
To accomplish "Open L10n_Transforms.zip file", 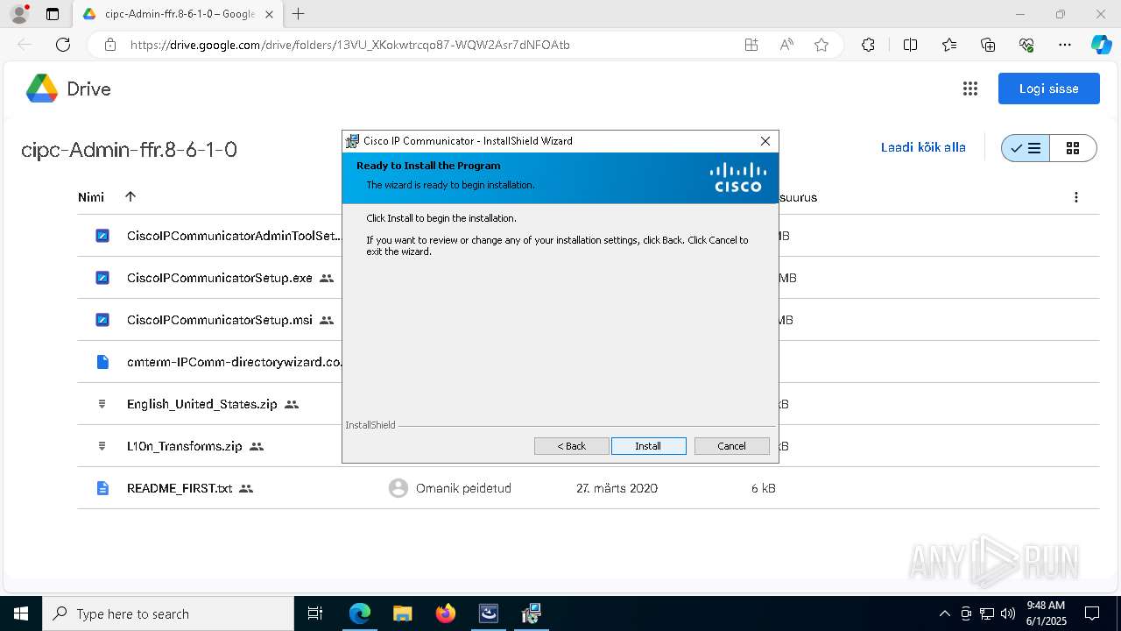I will 184,446.
